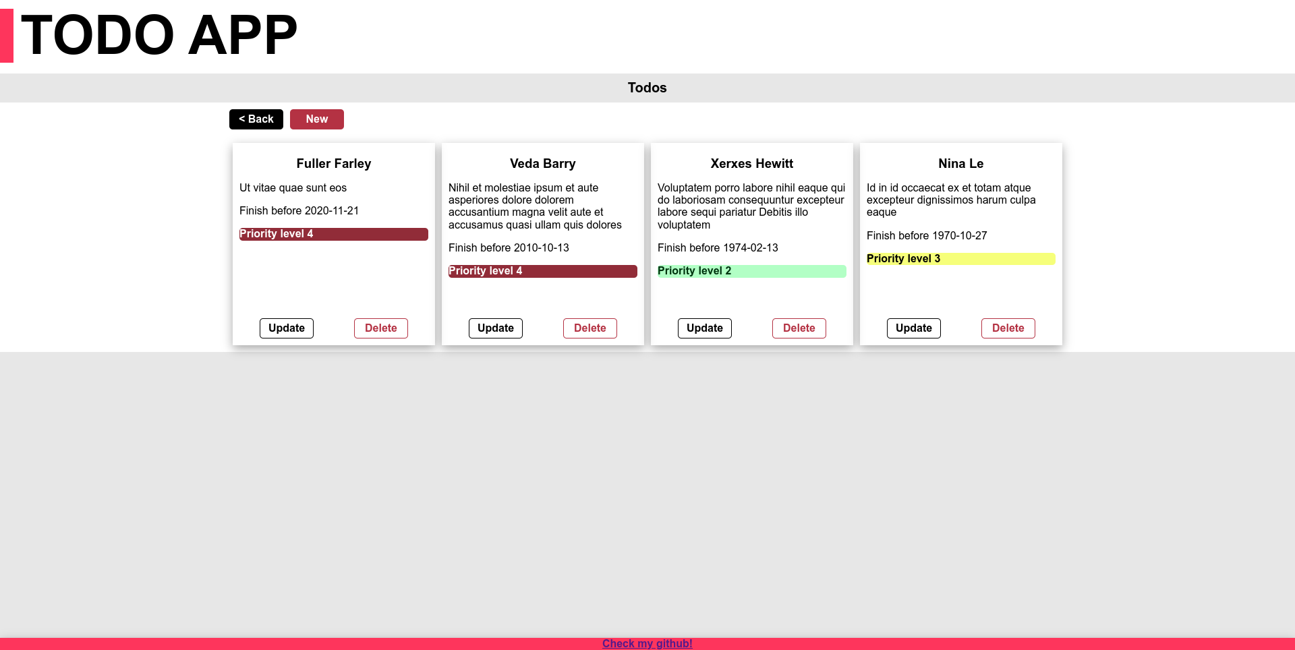
Task: Open the Check my github link
Action: click(x=647, y=643)
